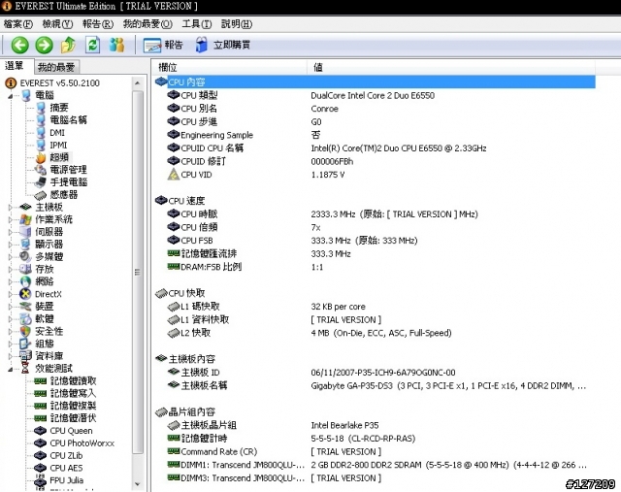Viewport: 621px width, 492px height.
Task: Click the tree scrollbar up arrow
Action: click(x=138, y=83)
